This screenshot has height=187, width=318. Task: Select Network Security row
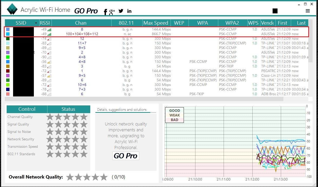[48, 139]
